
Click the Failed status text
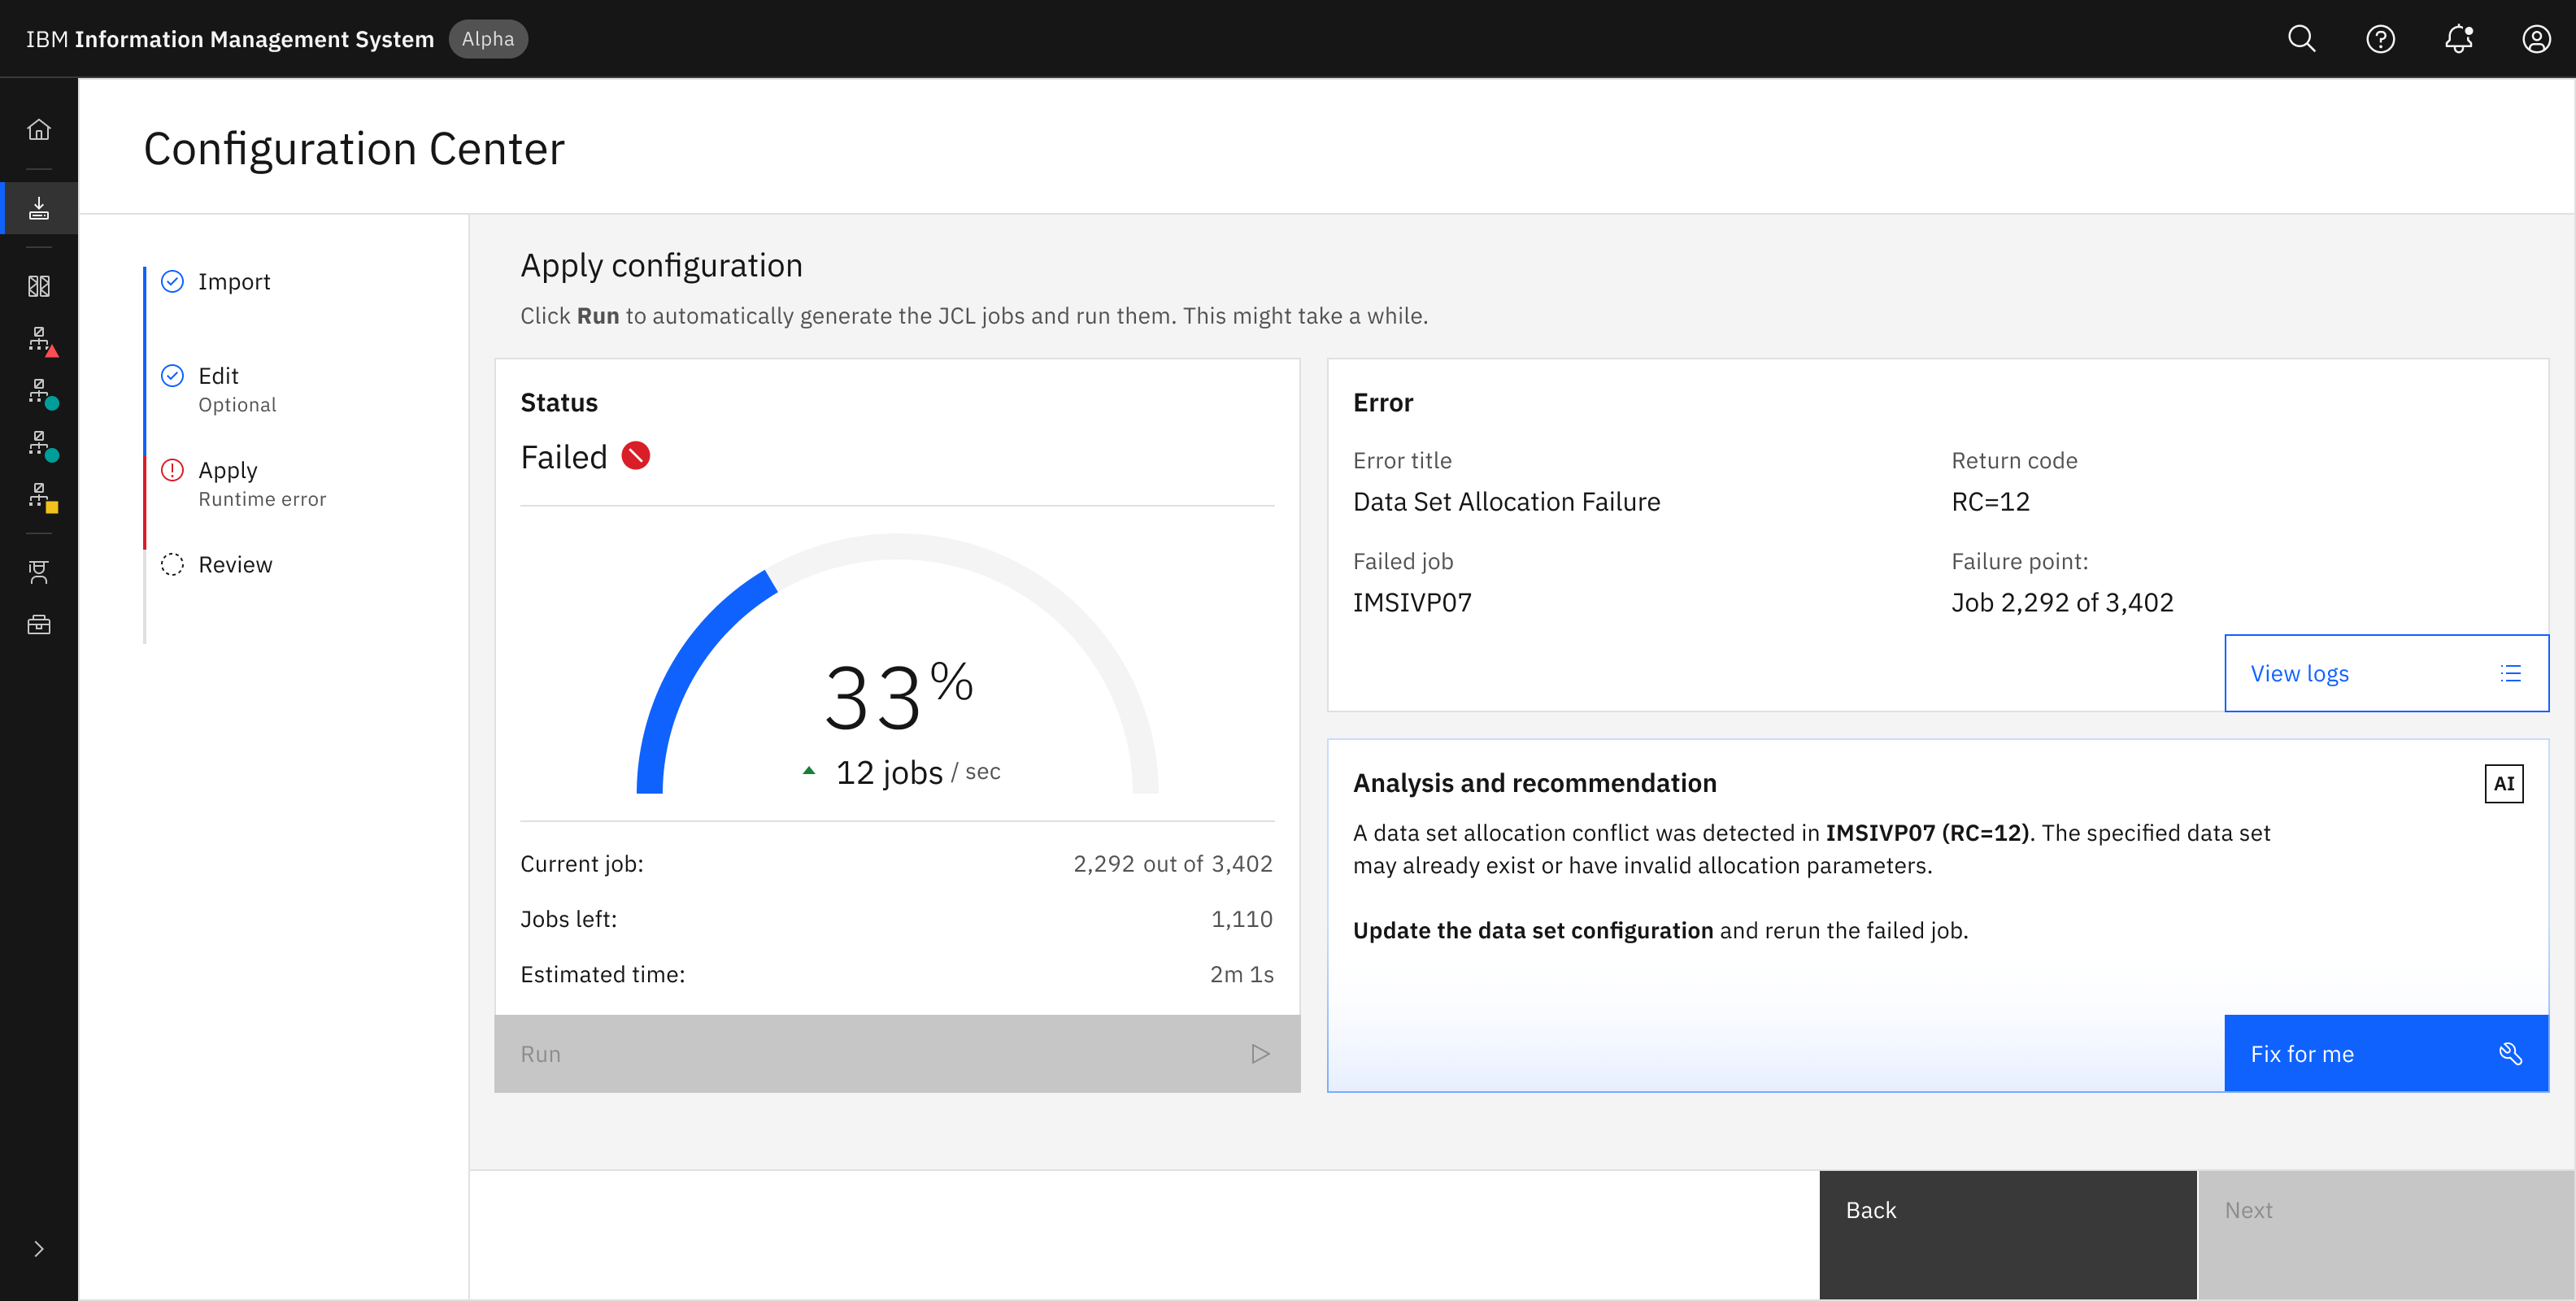[564, 457]
